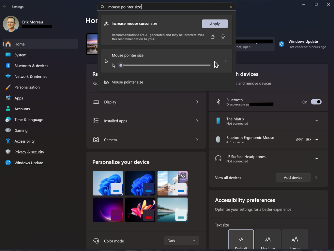Turn off the Bluetooth toggle
The width and height of the screenshot is (334, 251).
point(316,102)
